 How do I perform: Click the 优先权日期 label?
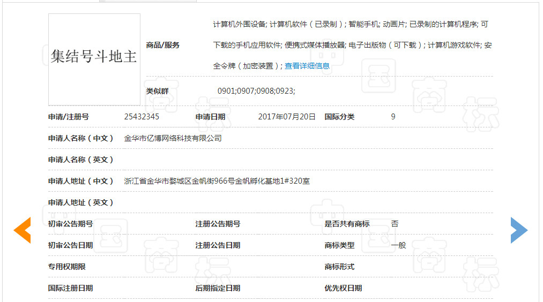[x=343, y=288]
